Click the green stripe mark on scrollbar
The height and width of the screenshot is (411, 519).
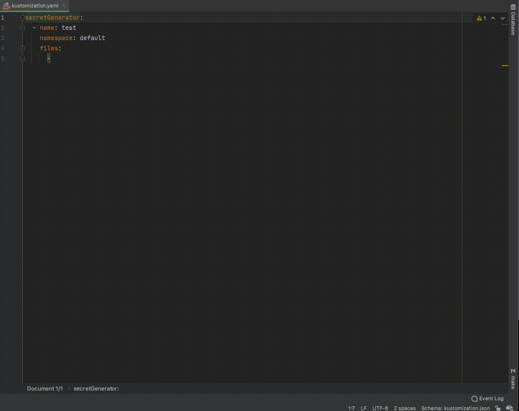[x=505, y=25]
